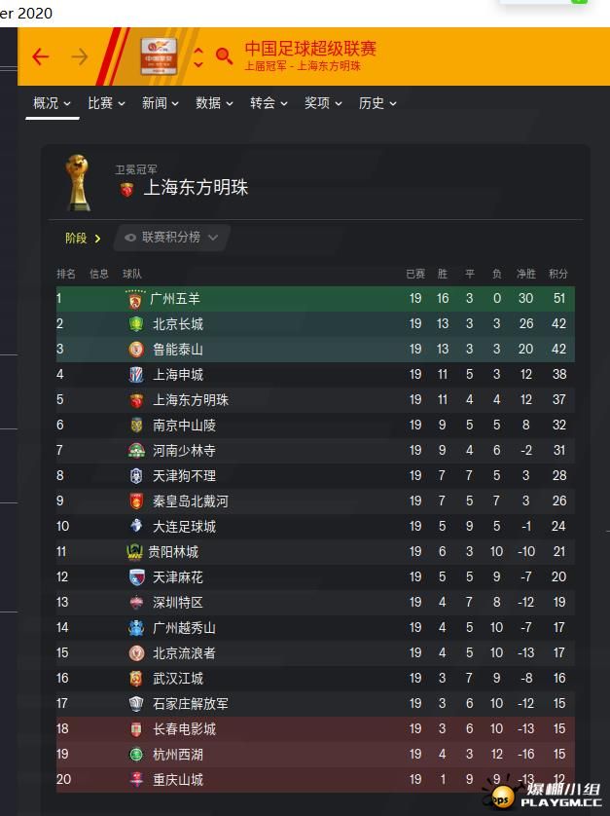The width and height of the screenshot is (610, 816).
Task: Click 广州五羊 club crest
Action: (x=135, y=299)
